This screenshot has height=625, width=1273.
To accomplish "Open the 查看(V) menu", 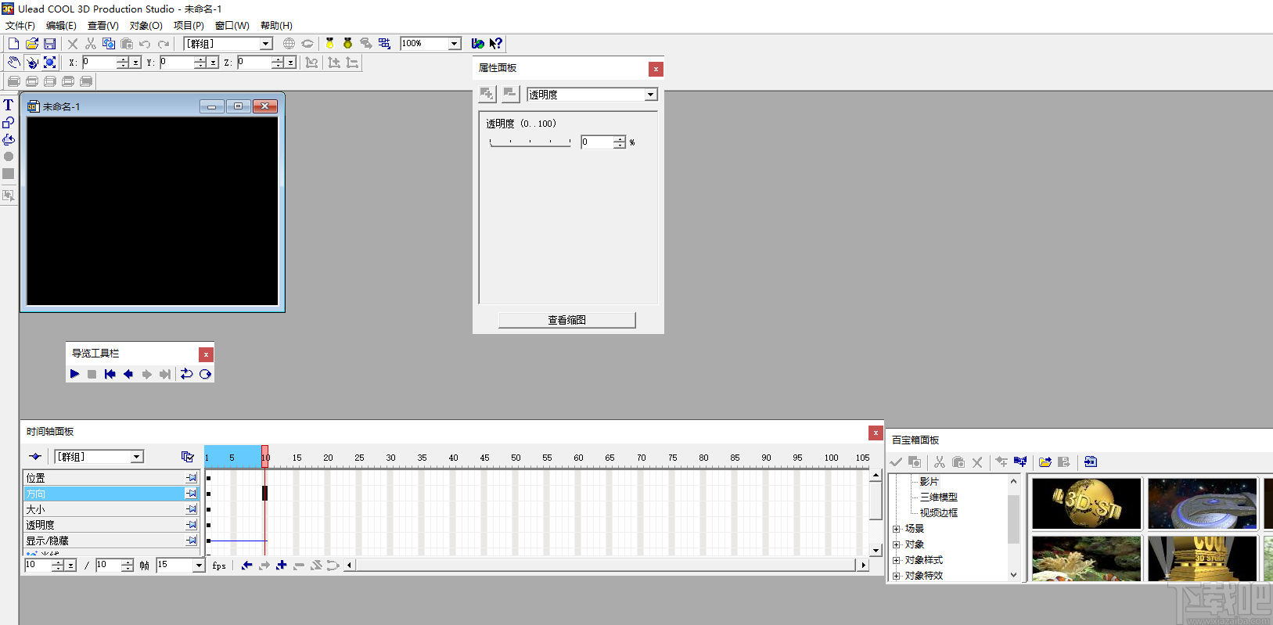I will pos(102,26).
